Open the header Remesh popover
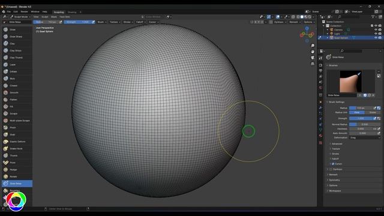The image size is (384, 216). pos(295,22)
